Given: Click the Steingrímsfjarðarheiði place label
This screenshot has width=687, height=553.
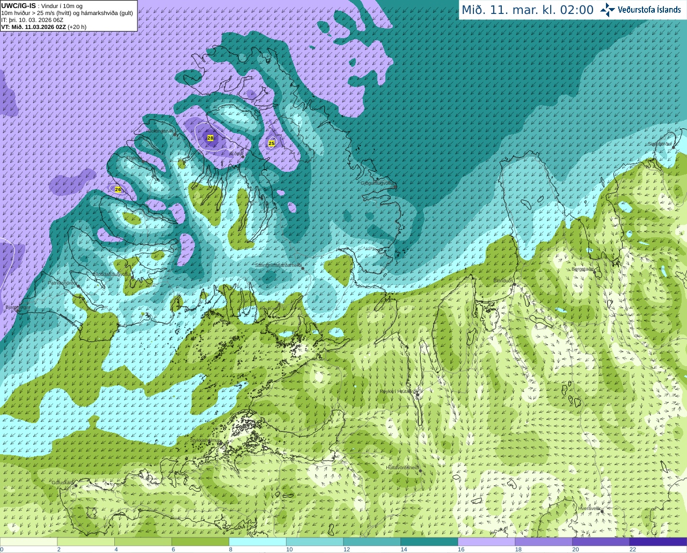Looking at the screenshot, I should (277, 265).
